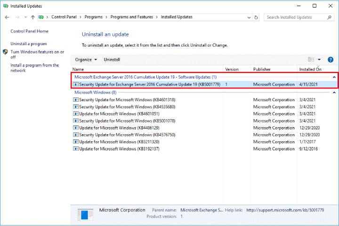Open Uninstall a program link
This screenshot has width=339, height=226.
29,44
